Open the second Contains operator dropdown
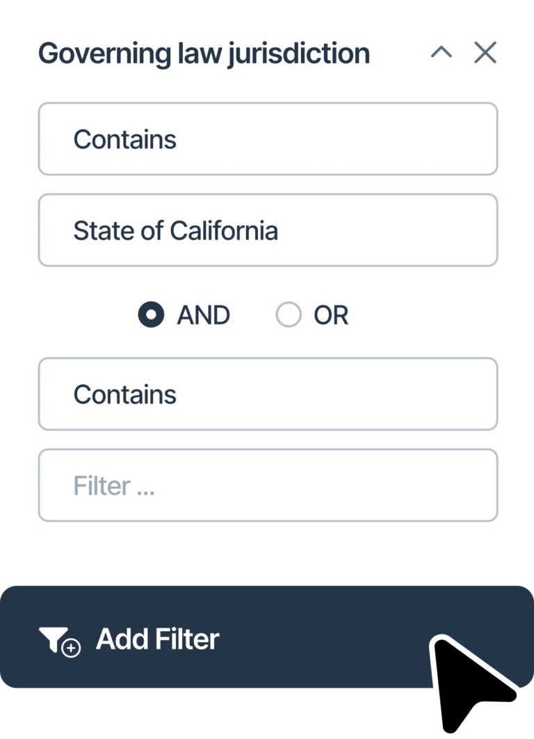 tap(268, 394)
